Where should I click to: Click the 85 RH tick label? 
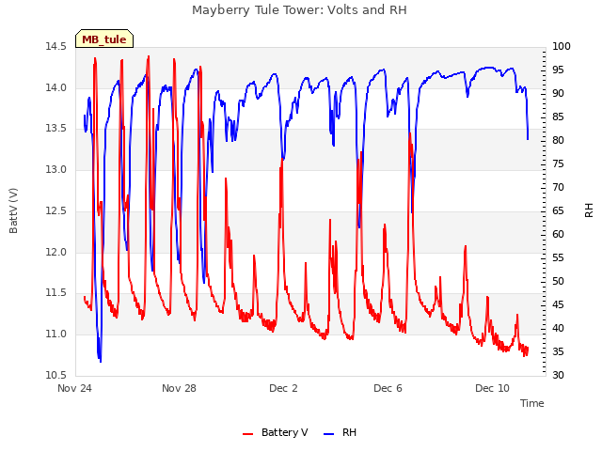pyautogui.click(x=558, y=117)
